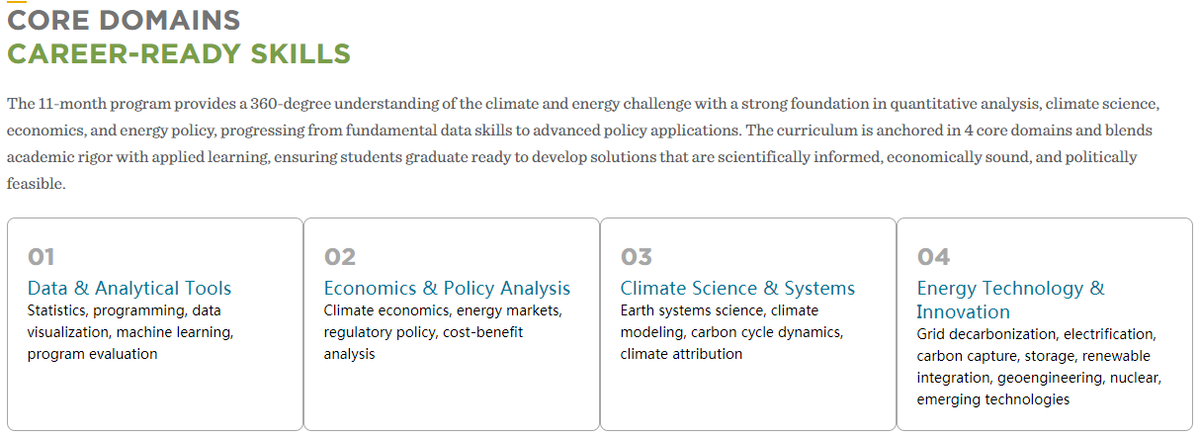
Task: Click the CORE DOMAINS title
Action: [x=124, y=20]
